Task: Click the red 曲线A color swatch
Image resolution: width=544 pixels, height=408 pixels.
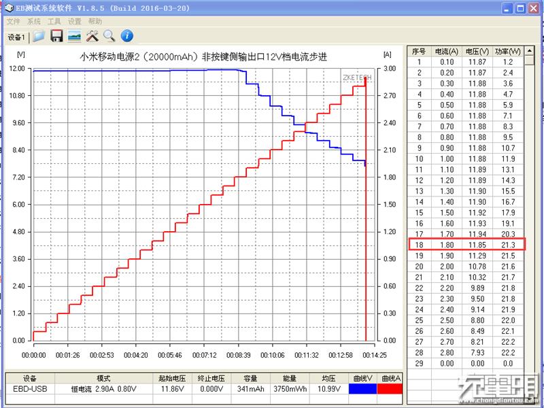Action: click(391, 389)
